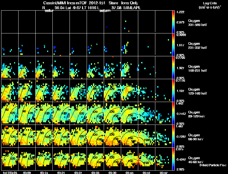Click the 'Stare' word in the title
This screenshot has height=174, width=228.
point(113,3)
